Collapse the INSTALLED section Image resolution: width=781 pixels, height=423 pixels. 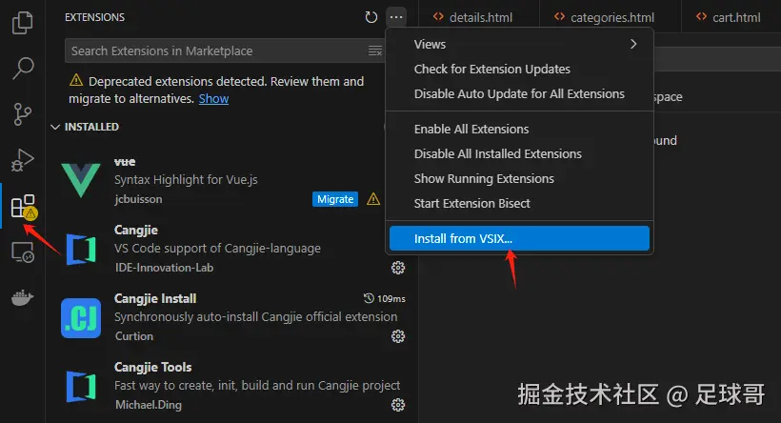tap(85, 127)
